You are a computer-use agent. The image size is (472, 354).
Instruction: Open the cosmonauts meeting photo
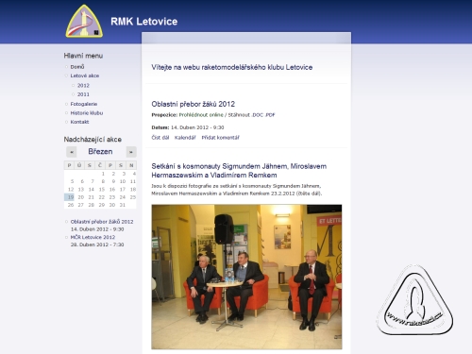[246, 277]
